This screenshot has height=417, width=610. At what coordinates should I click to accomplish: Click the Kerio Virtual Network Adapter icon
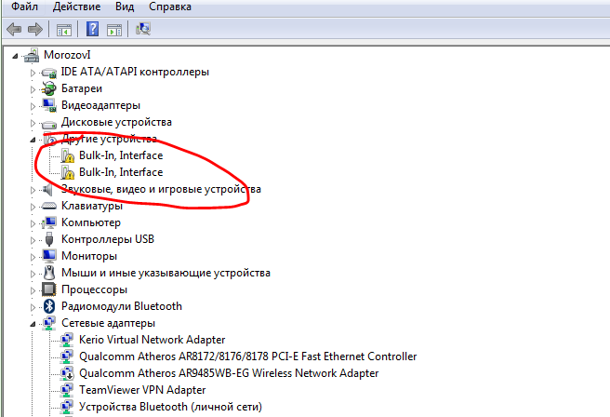pos(67,340)
